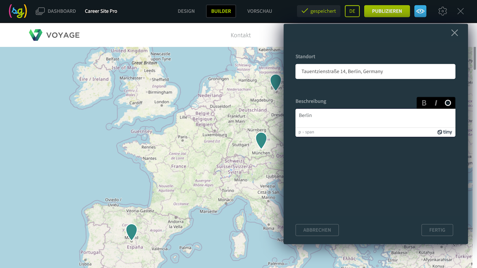Select the Madrid map pin
This screenshot has height=268, width=477.
coord(132,231)
